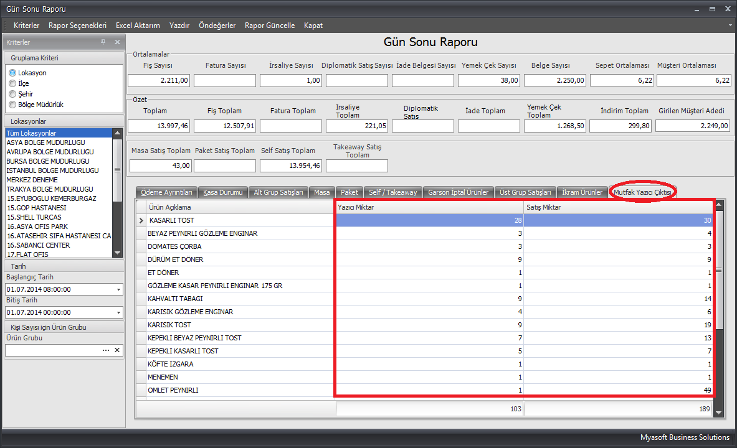Close the Kriterler side panel
Image resolution: width=737 pixels, height=448 pixels.
point(117,42)
